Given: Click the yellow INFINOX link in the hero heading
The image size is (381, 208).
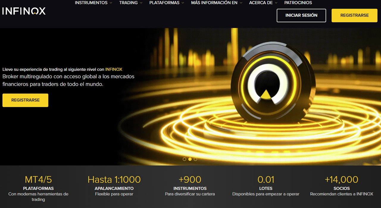Looking at the screenshot, I should [x=114, y=69].
